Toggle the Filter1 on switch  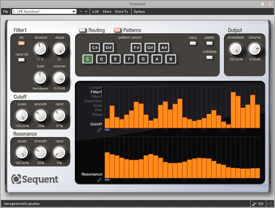coord(21,43)
